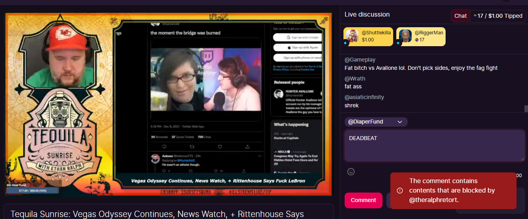Click the DEADBEAT comment text box
Viewport: 528px width, 219px height.
click(435, 146)
